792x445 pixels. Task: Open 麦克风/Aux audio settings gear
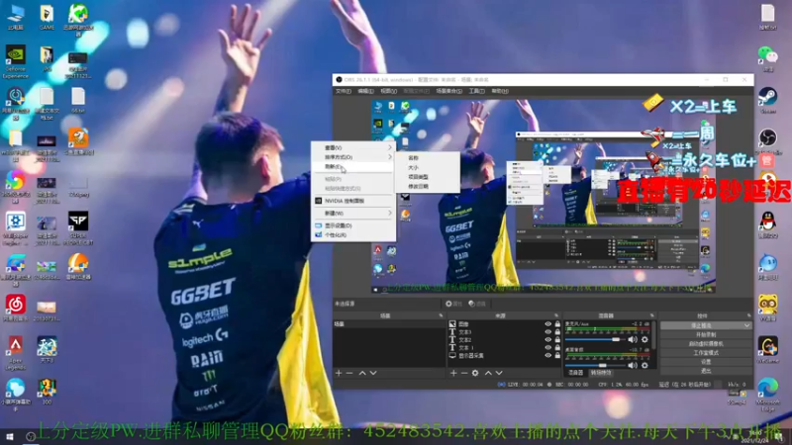(x=644, y=339)
